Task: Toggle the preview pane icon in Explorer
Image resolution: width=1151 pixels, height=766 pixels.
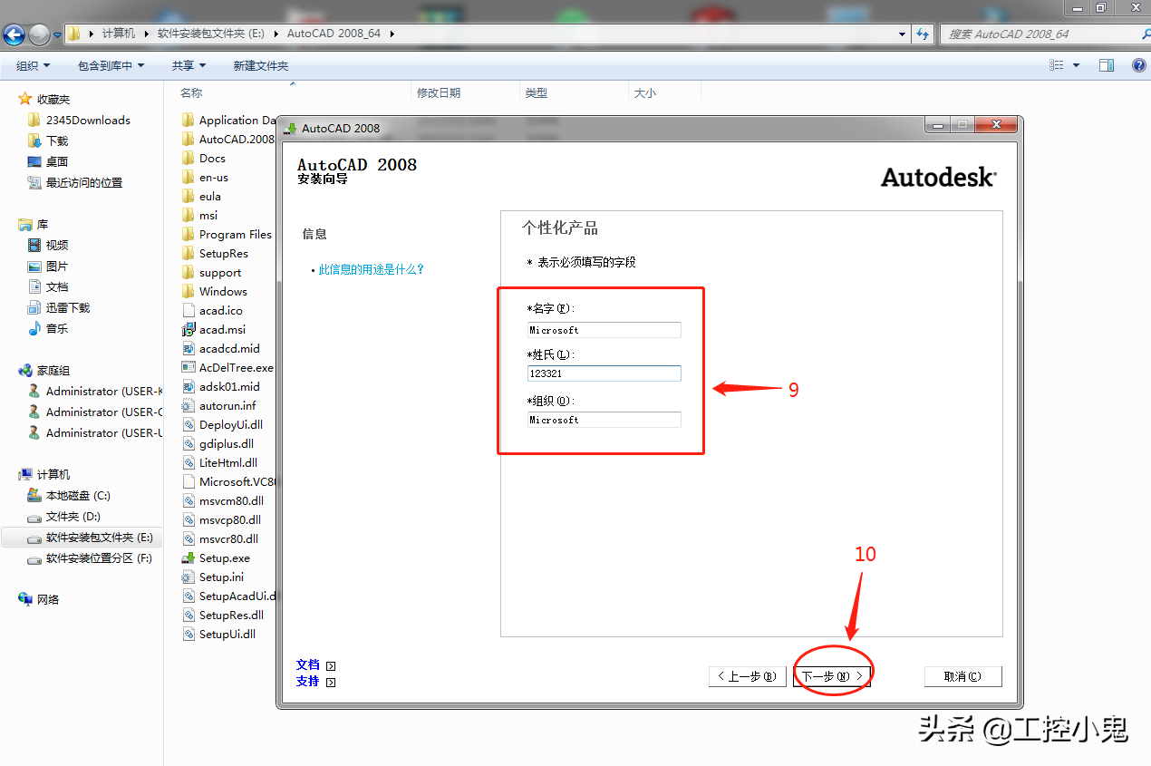Action: click(x=1106, y=65)
